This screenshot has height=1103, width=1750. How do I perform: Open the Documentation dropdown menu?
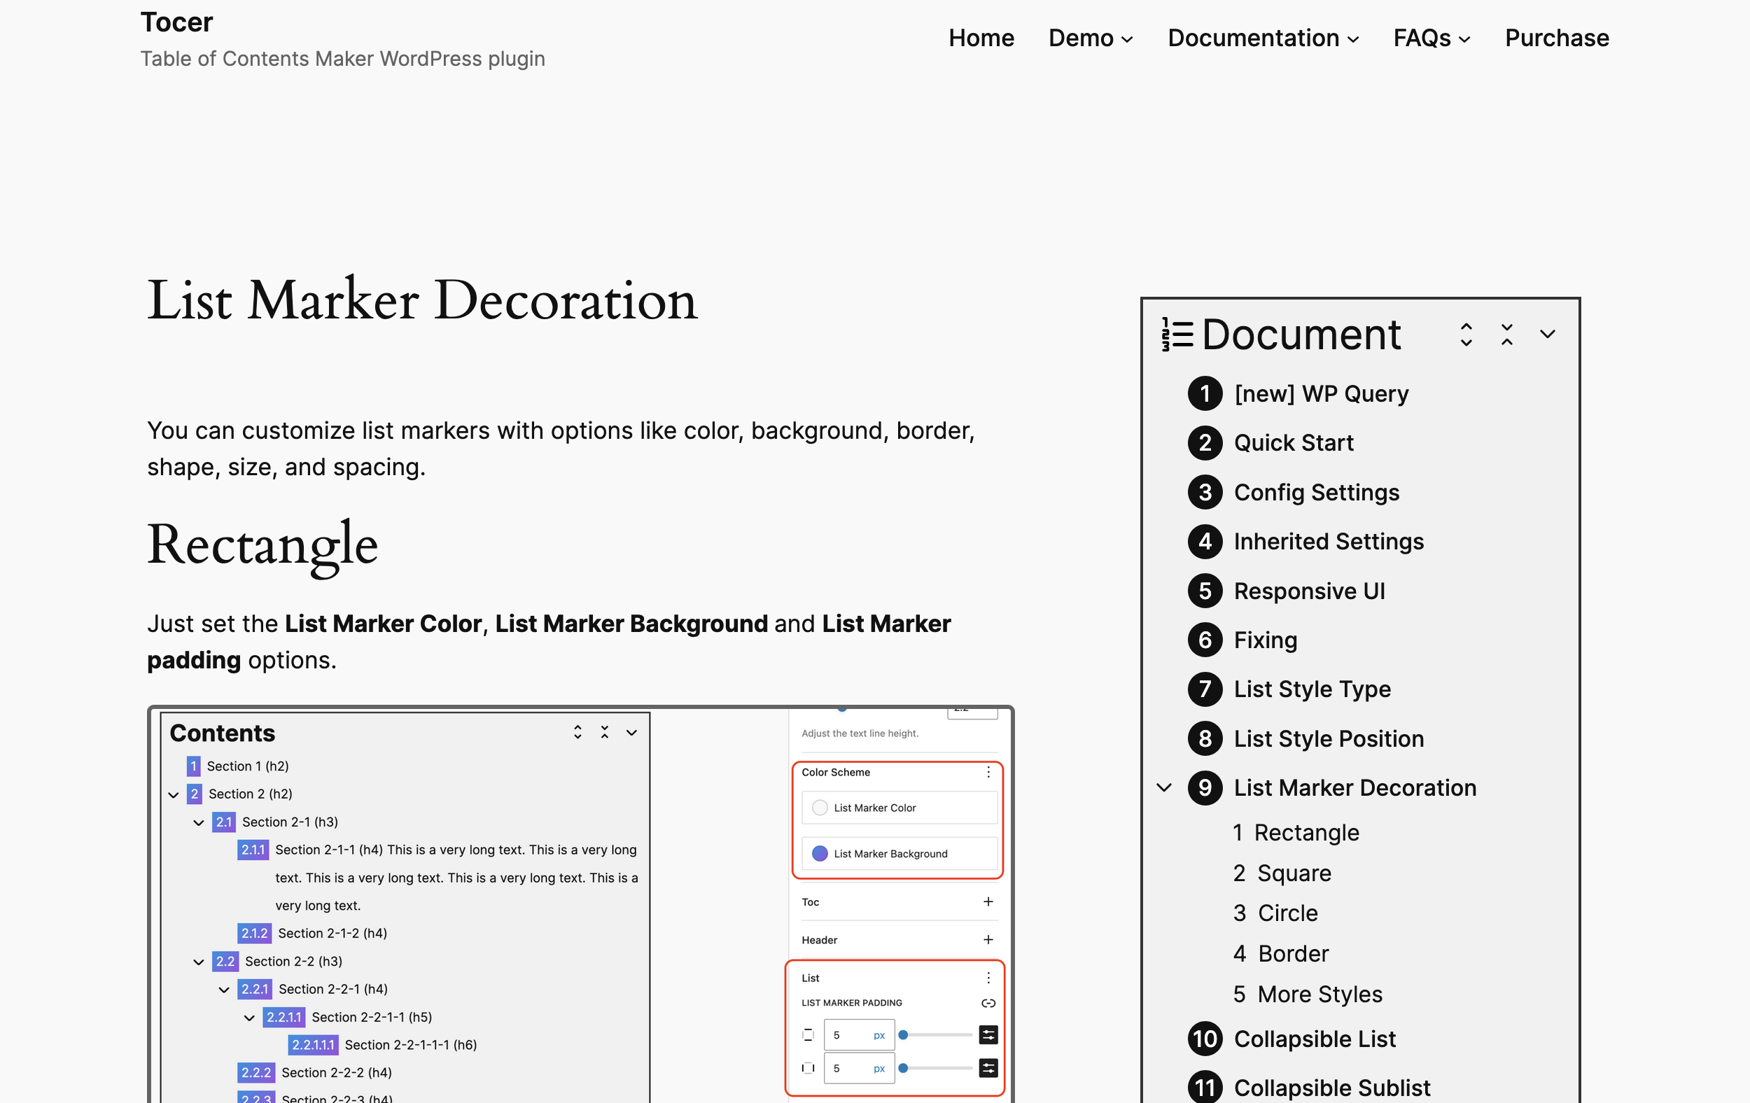[1262, 38]
